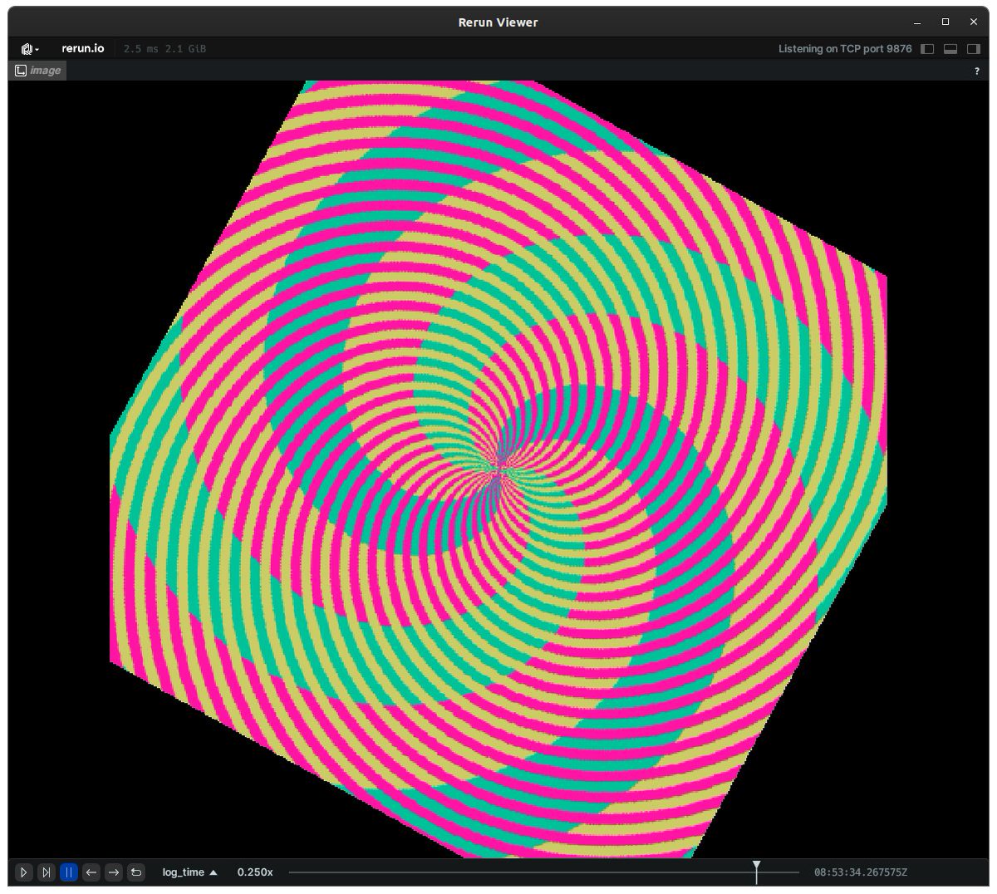Toggle playback looping
Screen dimensions: 997x894
136,872
